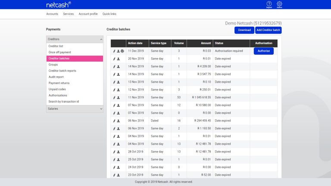Authorise the 11 Dec 2019 batch
The image size is (331, 186).
click(264, 51)
